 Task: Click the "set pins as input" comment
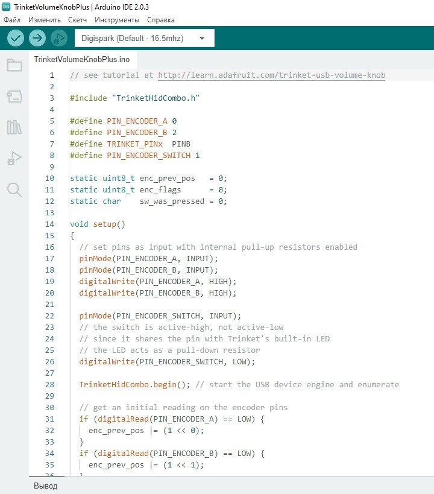[218, 247]
